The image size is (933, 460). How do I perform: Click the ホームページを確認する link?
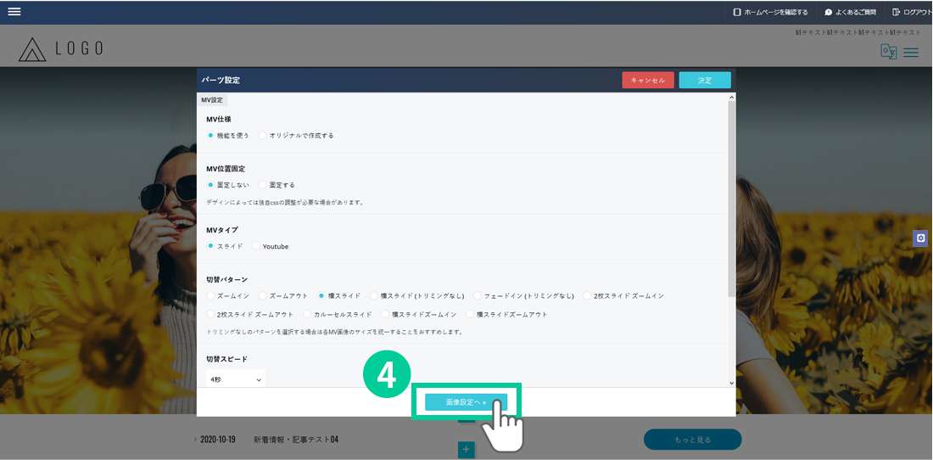(770, 13)
